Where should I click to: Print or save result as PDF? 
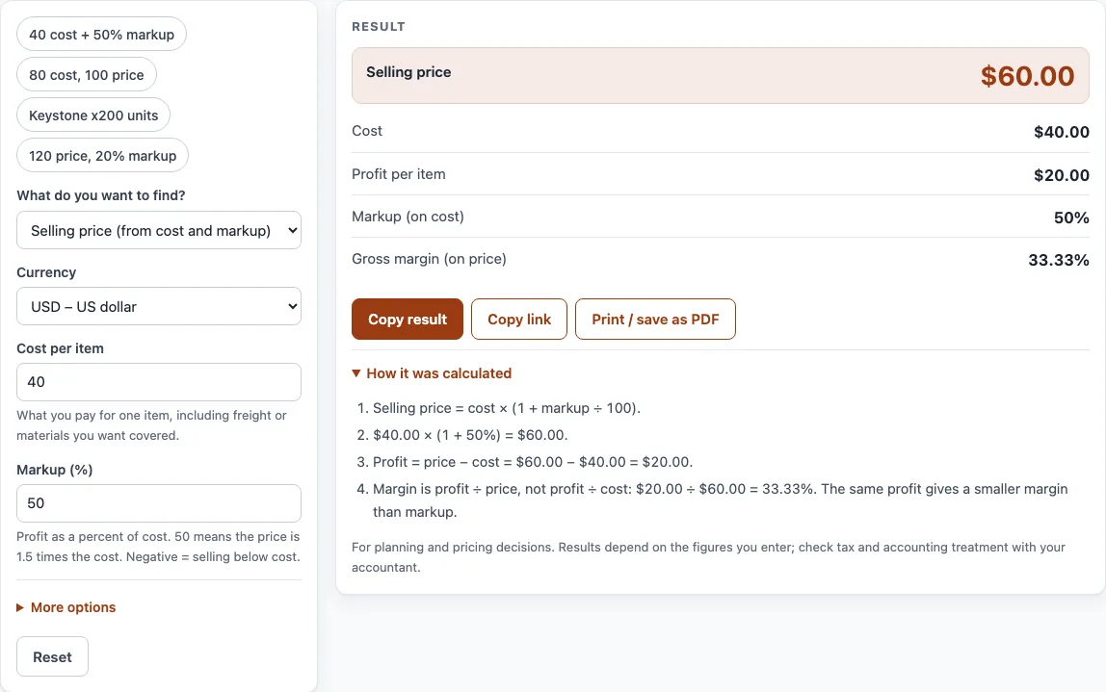coord(655,320)
